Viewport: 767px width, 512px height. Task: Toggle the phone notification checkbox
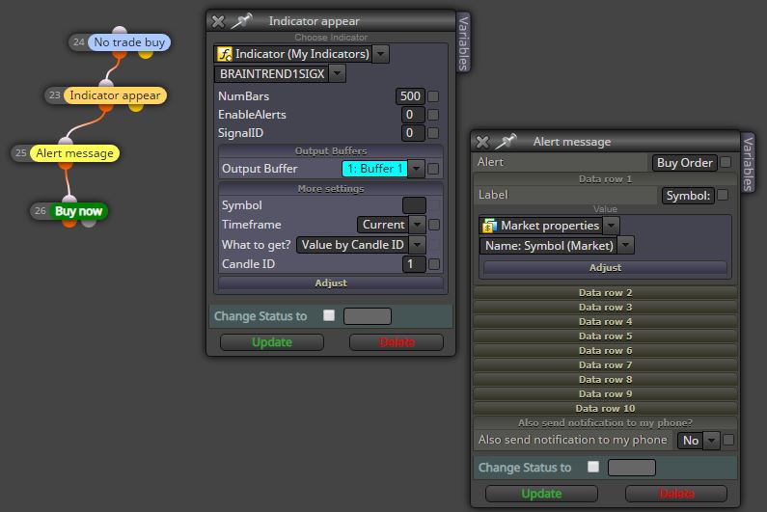728,440
